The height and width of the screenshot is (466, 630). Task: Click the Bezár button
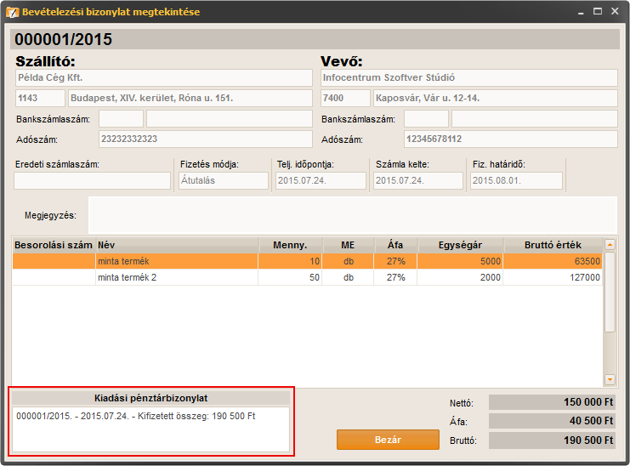(x=388, y=440)
